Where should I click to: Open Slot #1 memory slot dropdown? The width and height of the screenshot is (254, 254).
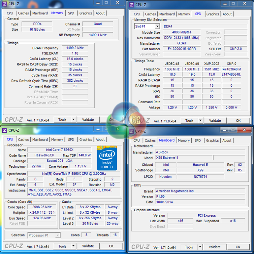pos(157,26)
